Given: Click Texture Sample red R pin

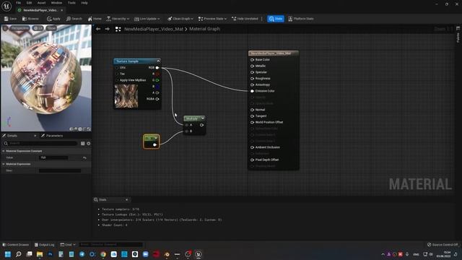Looking at the screenshot, I should pyautogui.click(x=157, y=74).
